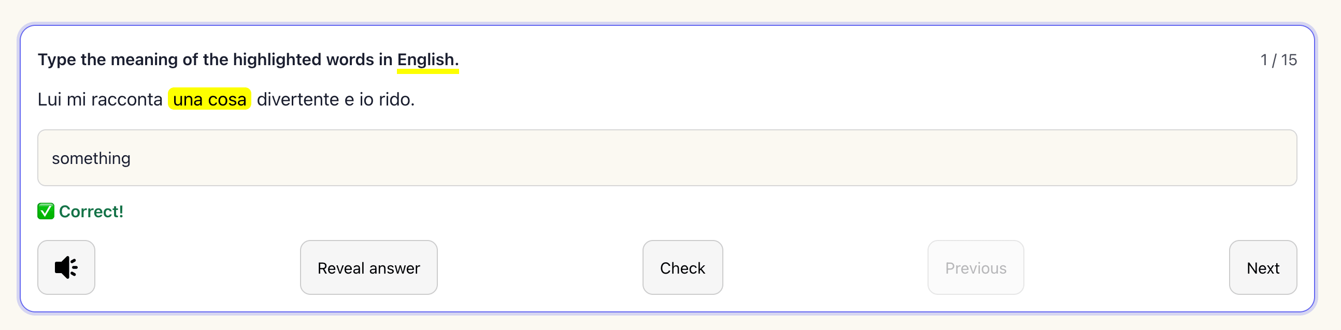This screenshot has width=1341, height=330.
Task: Click the word "Type" in the instruction
Action: 57,60
